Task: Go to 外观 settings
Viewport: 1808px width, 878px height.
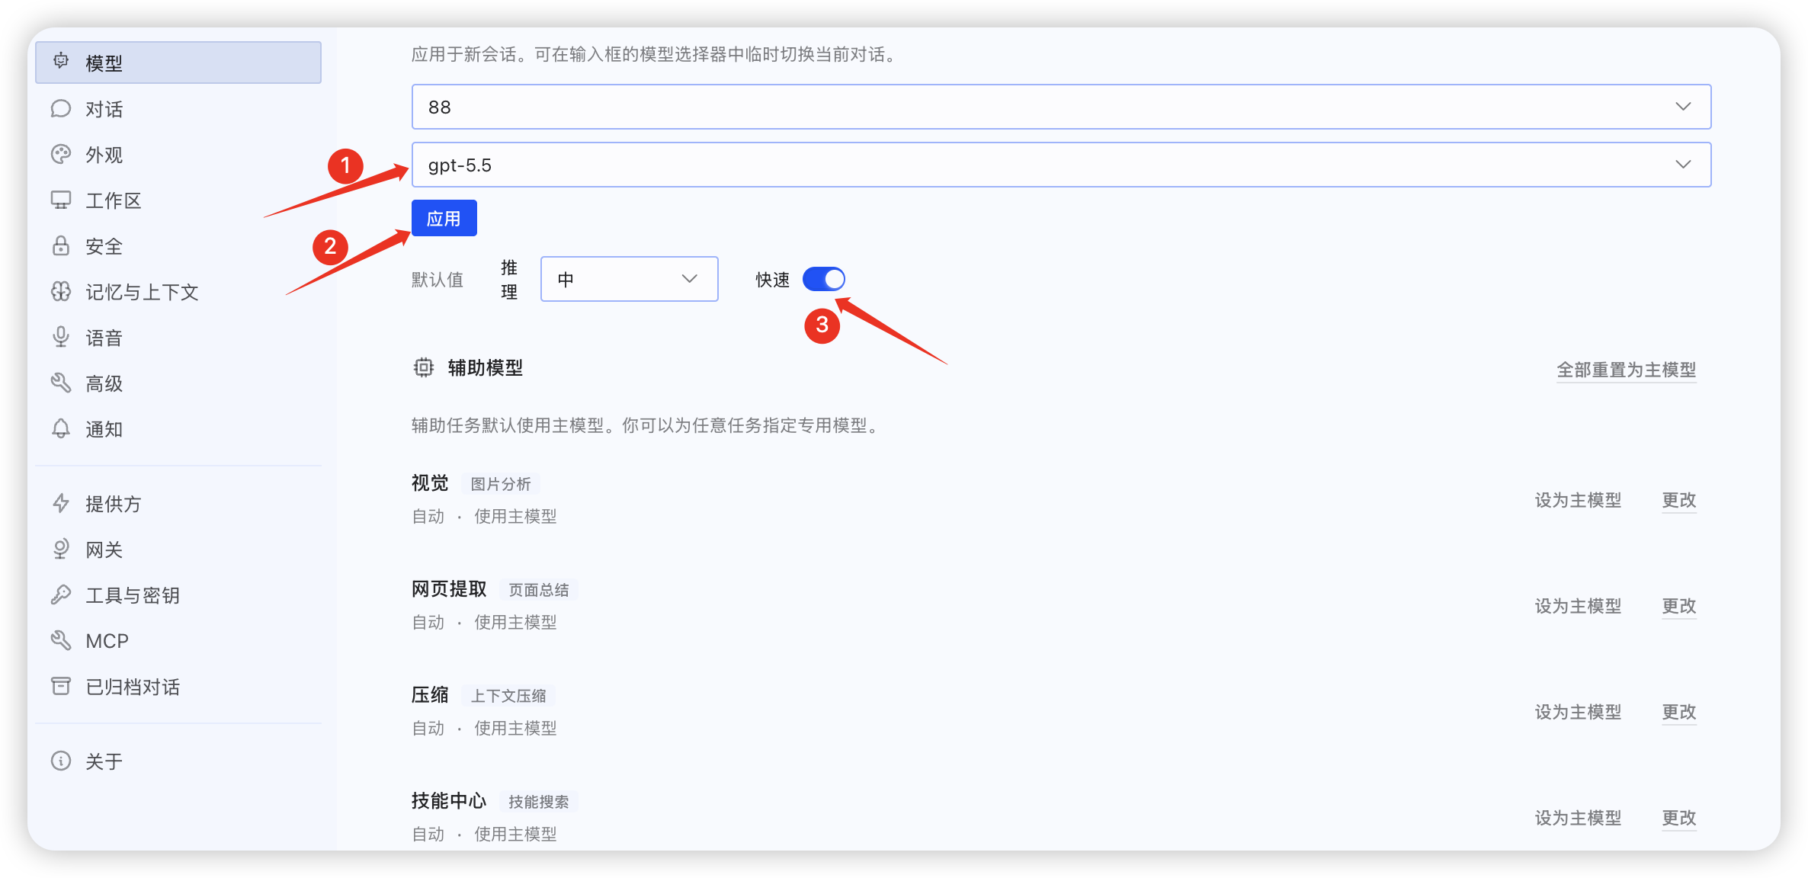Action: coord(178,154)
